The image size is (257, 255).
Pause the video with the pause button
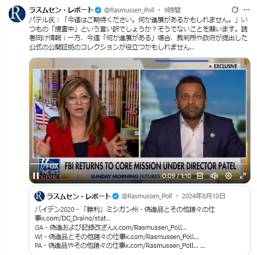coord(35,176)
